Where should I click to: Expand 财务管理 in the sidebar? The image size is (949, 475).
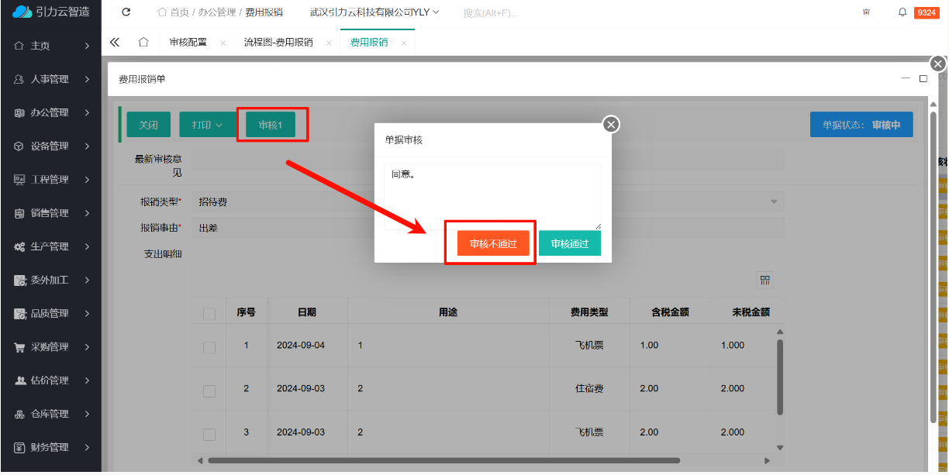(x=52, y=447)
